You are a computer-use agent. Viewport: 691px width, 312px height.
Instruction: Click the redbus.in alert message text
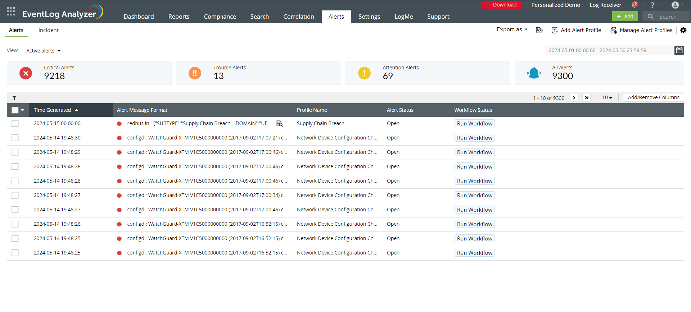199,124
